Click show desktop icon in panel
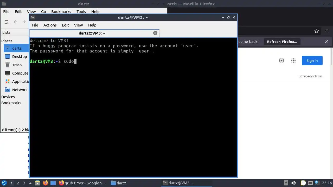 click(x=53, y=183)
